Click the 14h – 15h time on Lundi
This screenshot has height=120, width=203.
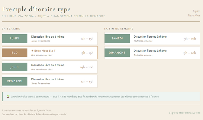coord(87,38)
